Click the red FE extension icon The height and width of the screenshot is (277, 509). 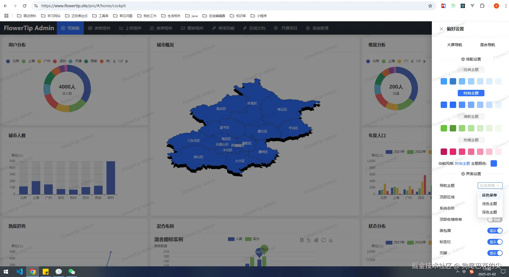click(444, 6)
